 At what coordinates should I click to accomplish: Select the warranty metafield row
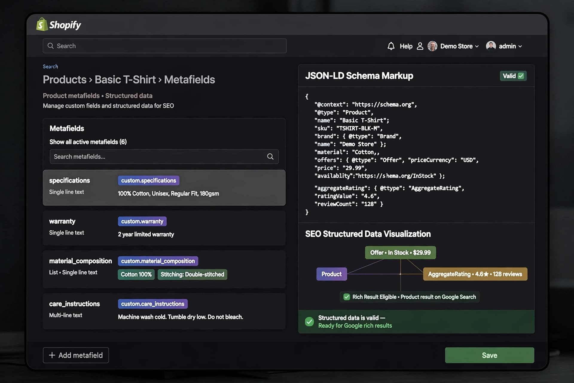point(164,228)
